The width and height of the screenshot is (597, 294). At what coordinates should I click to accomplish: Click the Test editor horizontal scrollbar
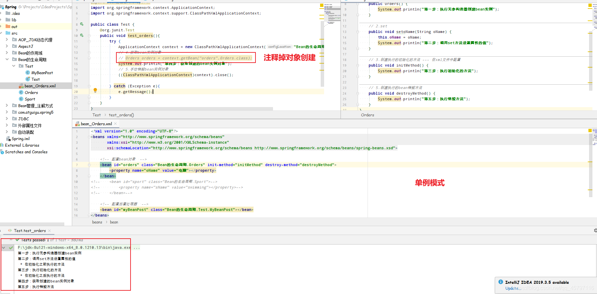click(181, 108)
